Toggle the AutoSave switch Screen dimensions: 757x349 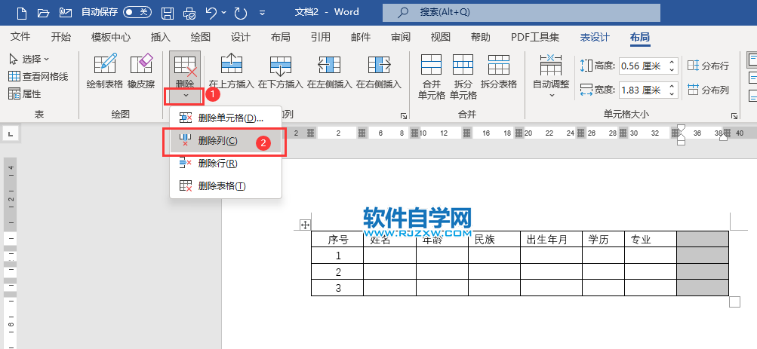click(x=137, y=13)
